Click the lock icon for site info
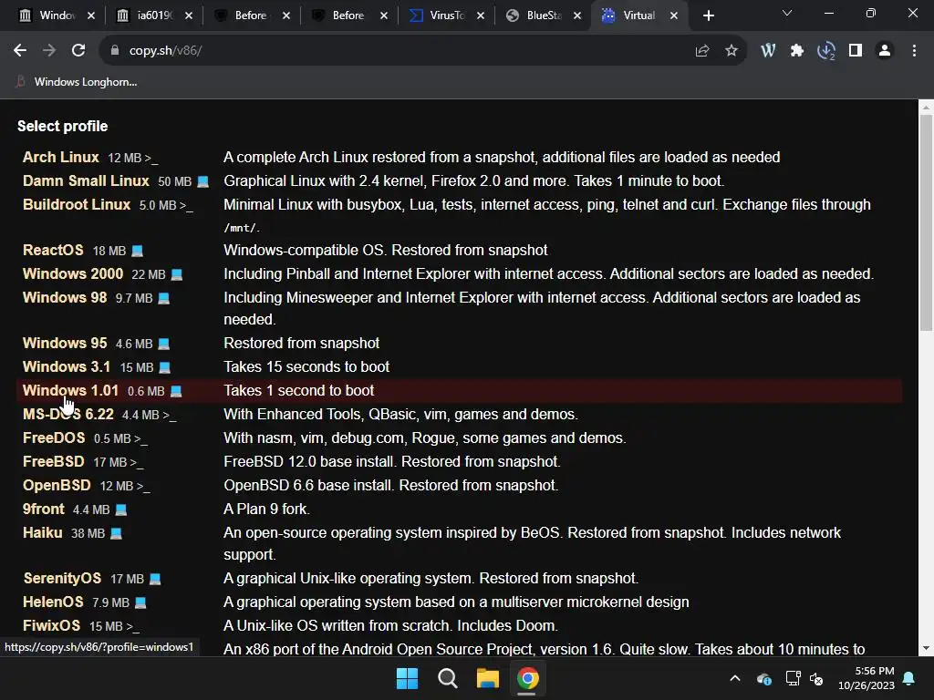 pos(114,51)
